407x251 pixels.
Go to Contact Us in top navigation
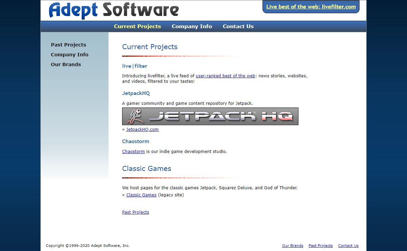[x=238, y=26]
